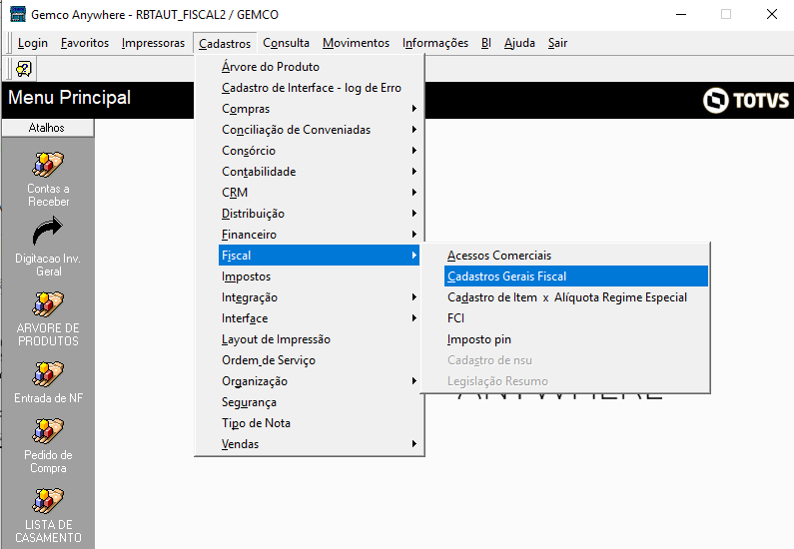The height and width of the screenshot is (549, 794).
Task: Open the Login menu
Action: pos(32,43)
